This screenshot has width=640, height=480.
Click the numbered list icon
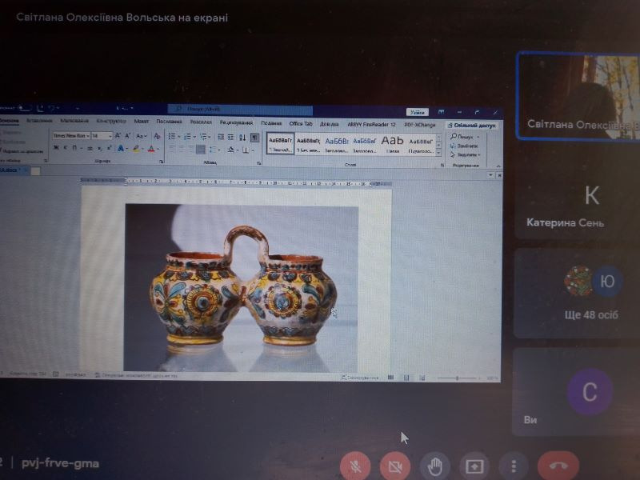(x=187, y=137)
